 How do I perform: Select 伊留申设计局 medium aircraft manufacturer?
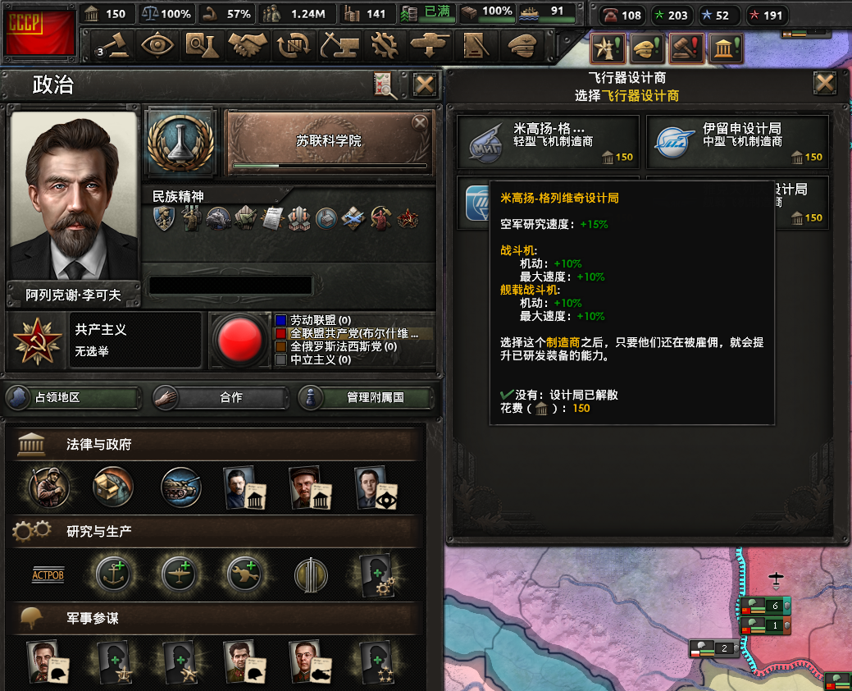pyautogui.click(x=737, y=142)
